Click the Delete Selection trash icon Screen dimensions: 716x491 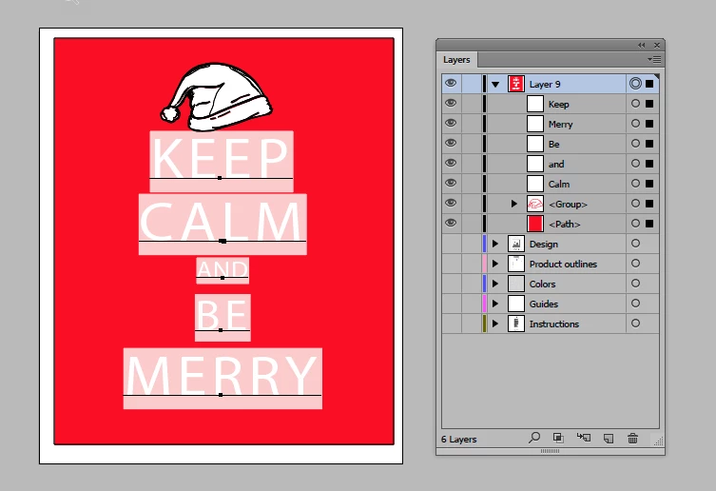coord(632,439)
